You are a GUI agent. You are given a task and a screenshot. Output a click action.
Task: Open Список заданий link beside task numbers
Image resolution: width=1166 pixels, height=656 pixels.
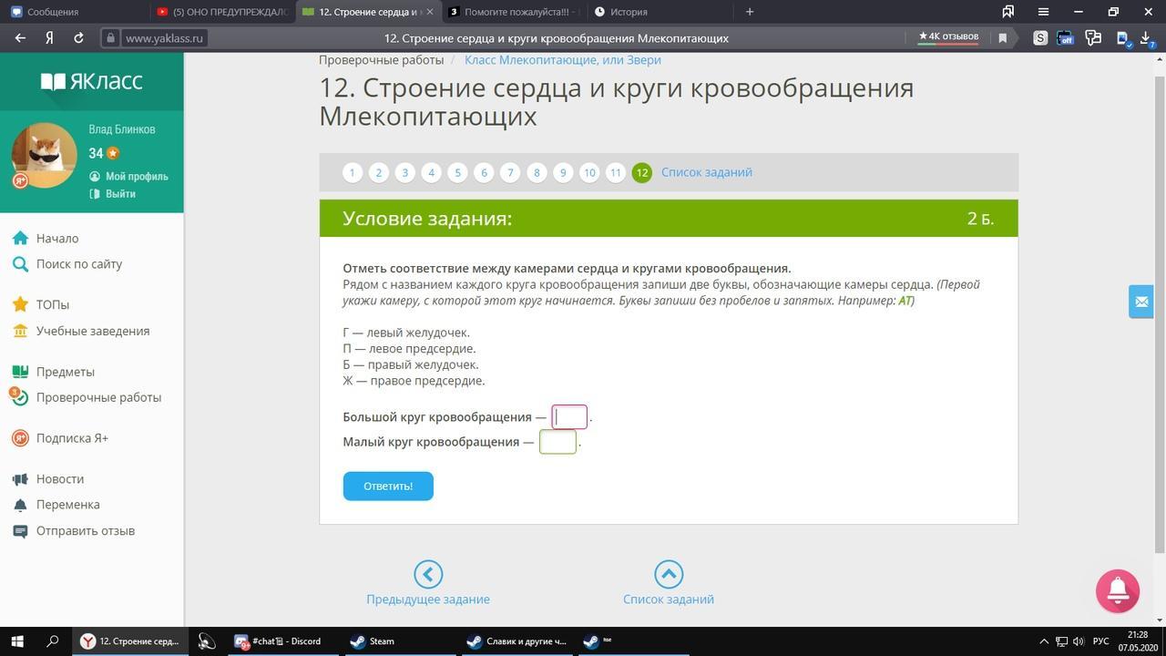point(707,172)
